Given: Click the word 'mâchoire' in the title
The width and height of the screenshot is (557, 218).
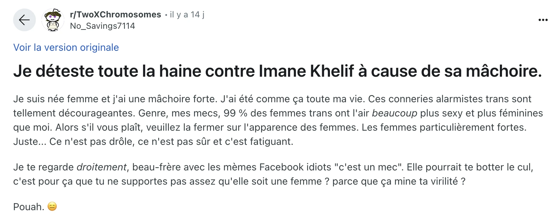Looking at the screenshot, I should click(503, 71).
